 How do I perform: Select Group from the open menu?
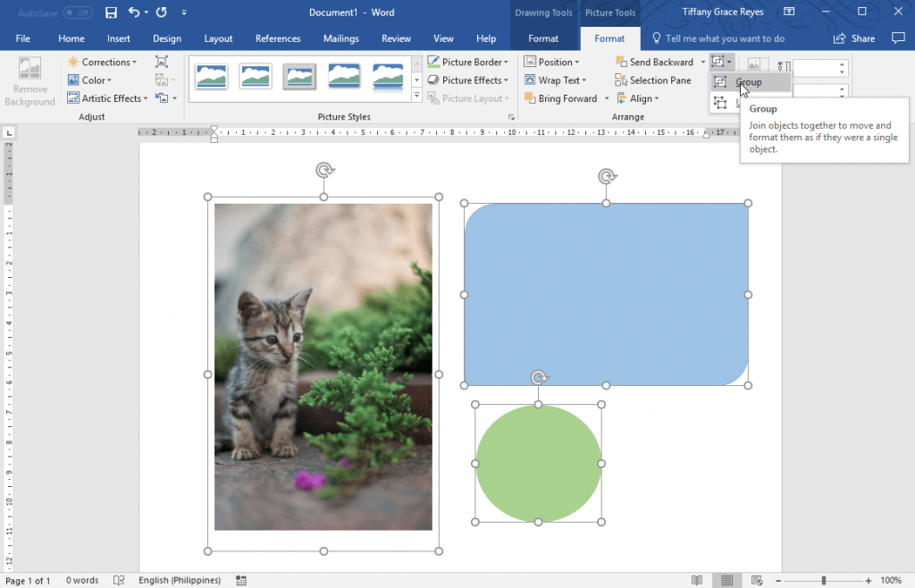(752, 82)
